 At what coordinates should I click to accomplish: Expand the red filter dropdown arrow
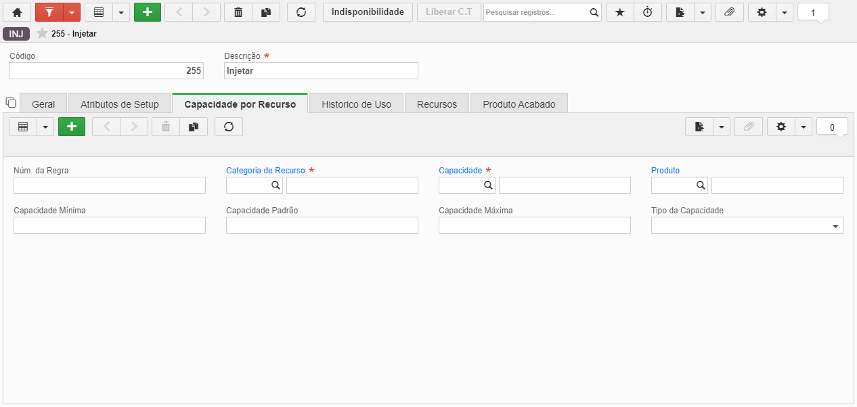[x=72, y=12]
